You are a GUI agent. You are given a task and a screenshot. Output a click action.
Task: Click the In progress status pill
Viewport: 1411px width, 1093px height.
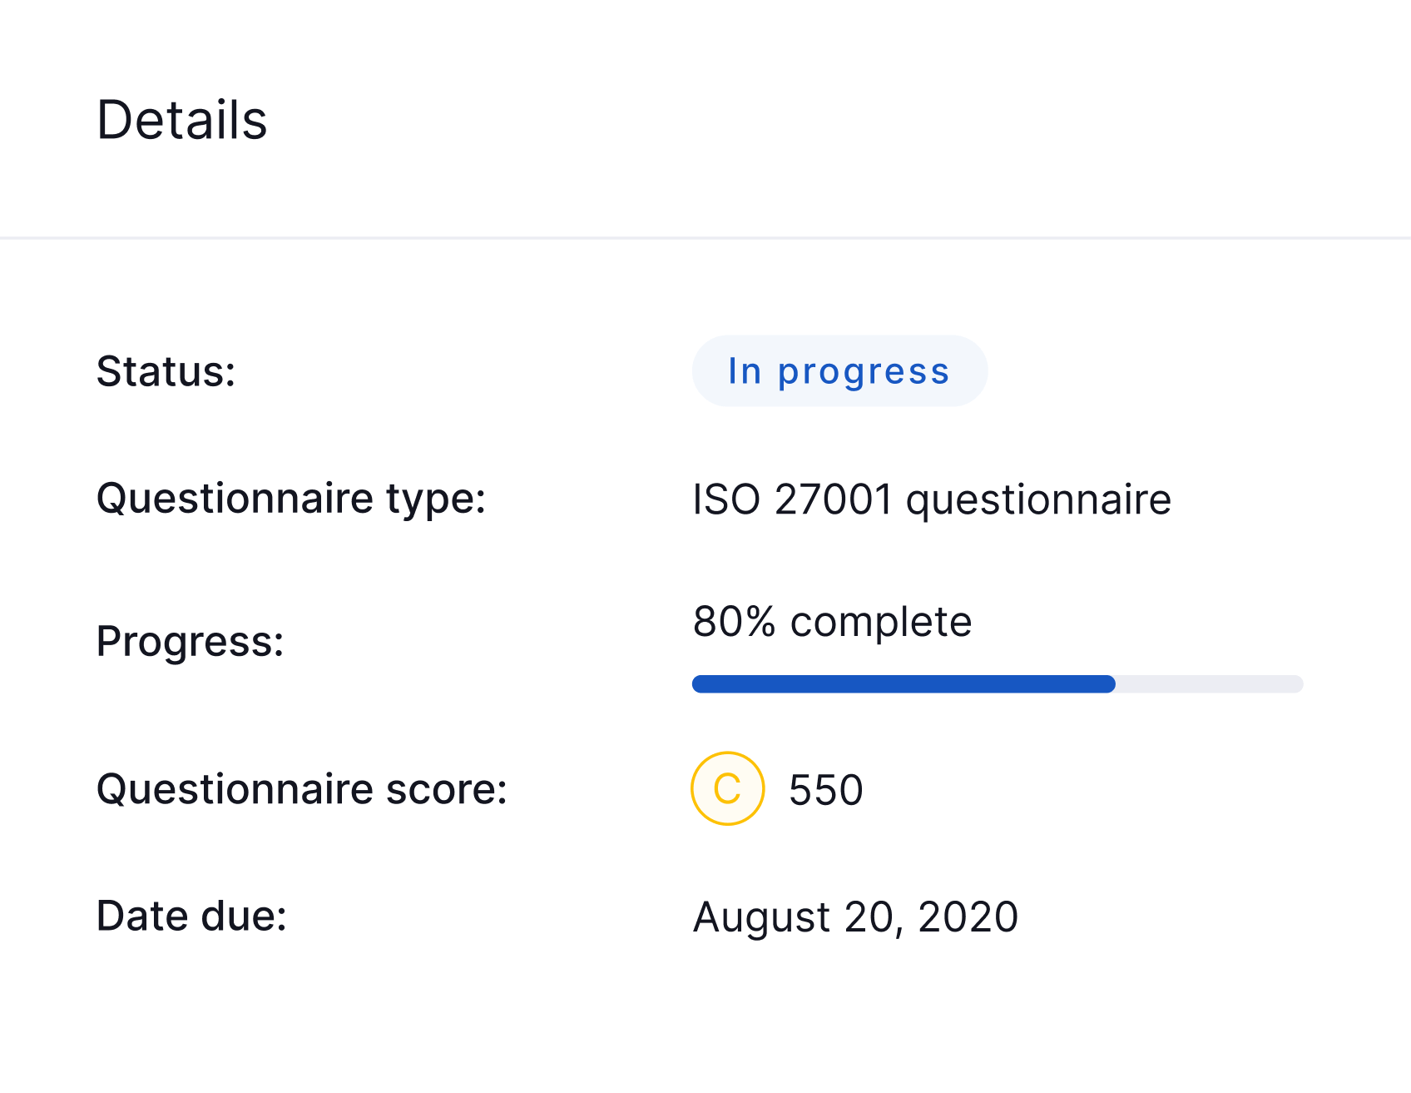tap(839, 371)
